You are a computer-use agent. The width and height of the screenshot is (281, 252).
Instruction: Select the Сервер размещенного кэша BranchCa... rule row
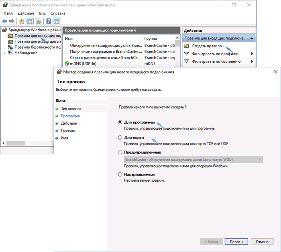pyautogui.click(x=119, y=57)
